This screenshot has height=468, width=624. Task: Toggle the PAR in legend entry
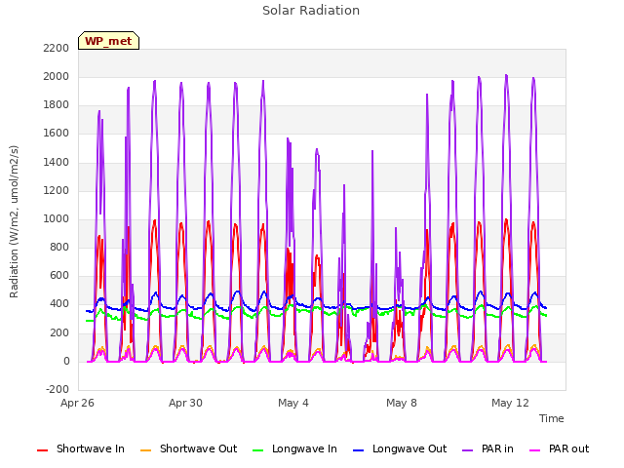[x=487, y=448]
